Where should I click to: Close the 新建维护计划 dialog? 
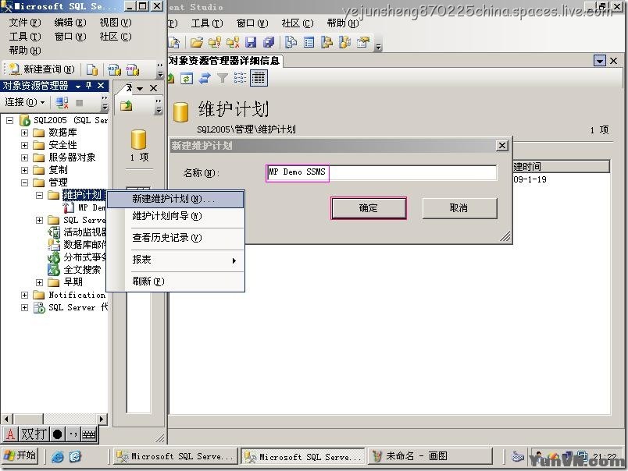(501, 146)
